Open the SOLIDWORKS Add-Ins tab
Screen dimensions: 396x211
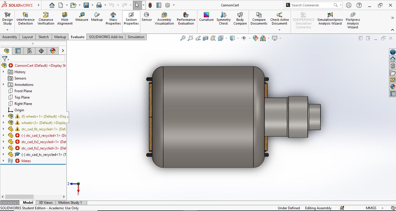coord(106,37)
